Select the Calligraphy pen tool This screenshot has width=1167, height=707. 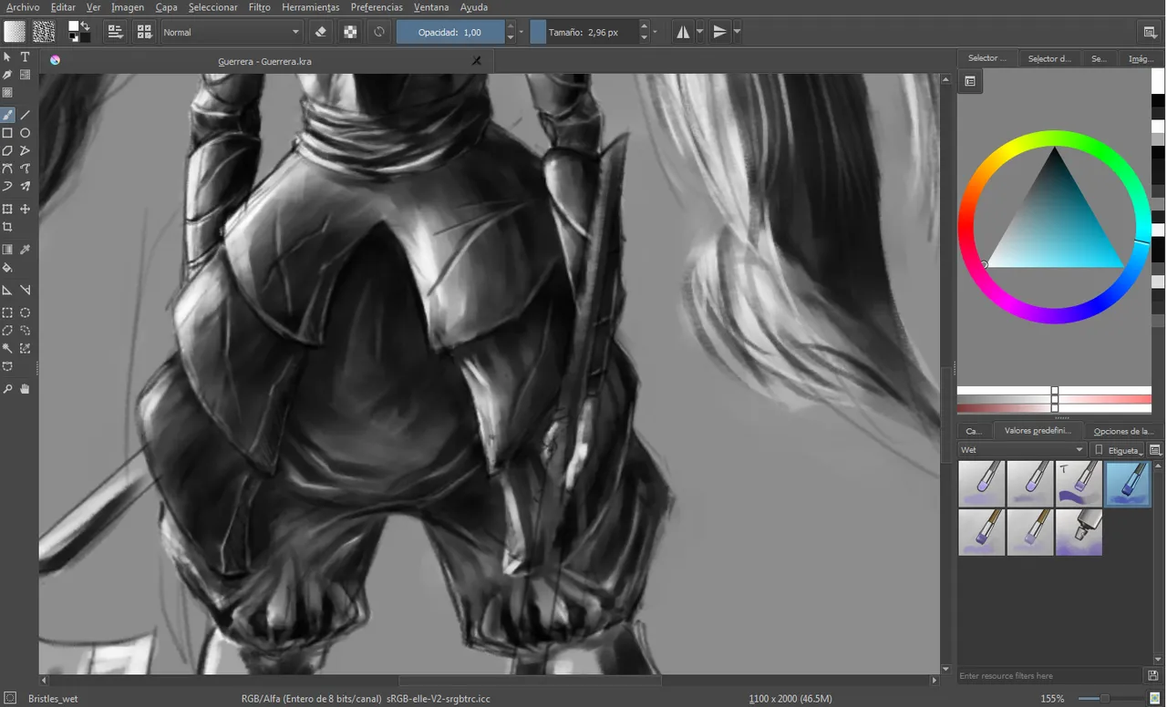(x=7, y=75)
